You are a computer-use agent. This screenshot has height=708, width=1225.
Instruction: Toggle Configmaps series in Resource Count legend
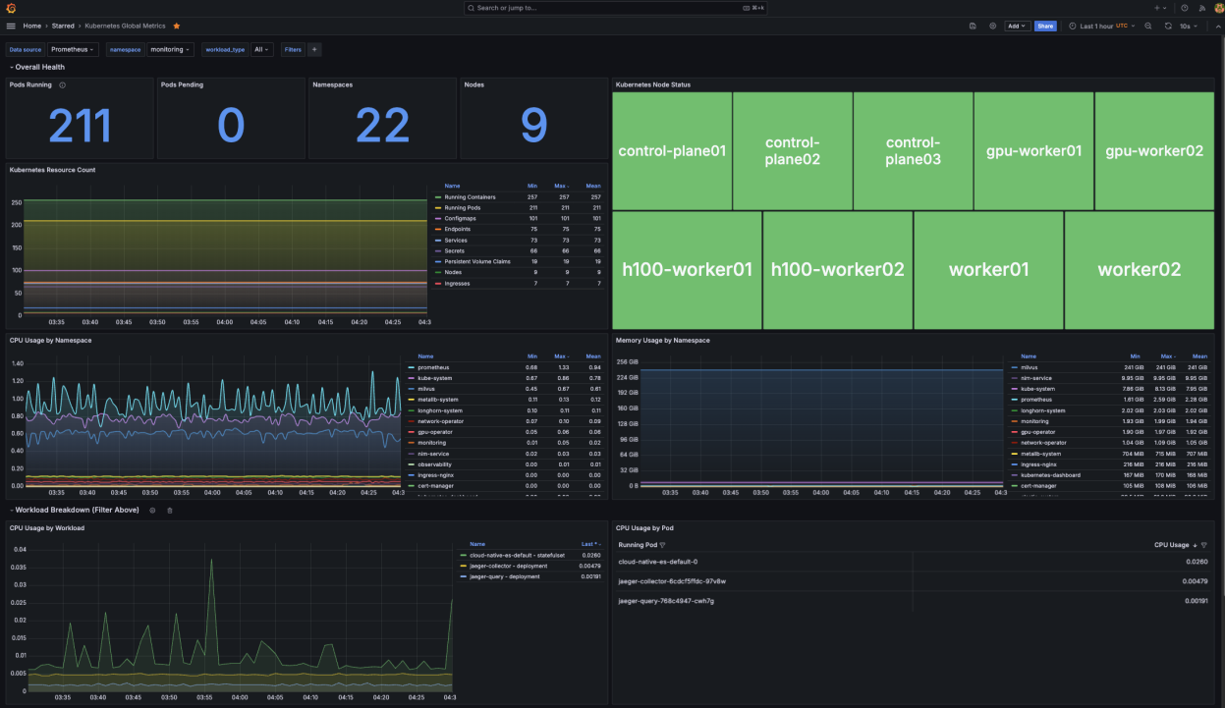tap(460, 219)
